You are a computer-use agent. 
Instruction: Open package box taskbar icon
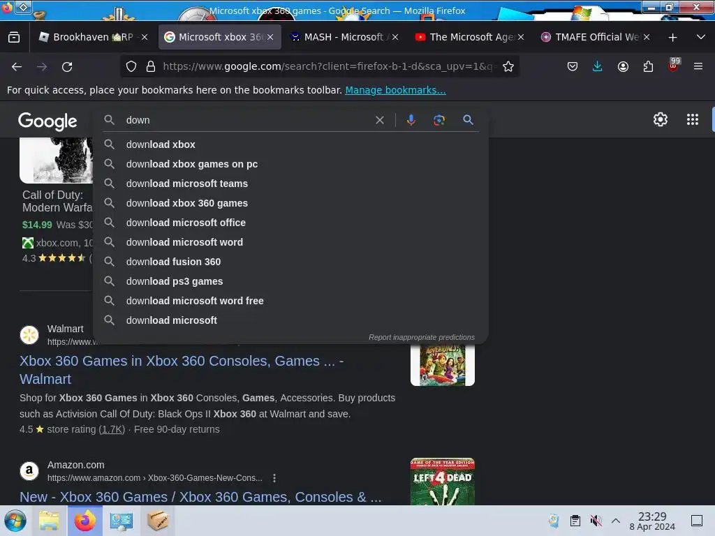(158, 521)
